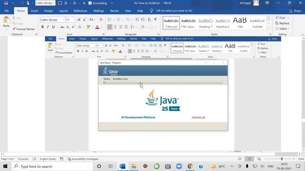Click the Text Highlight yellow marker swatch
Viewport: 305px width, 171px height.
88,27
